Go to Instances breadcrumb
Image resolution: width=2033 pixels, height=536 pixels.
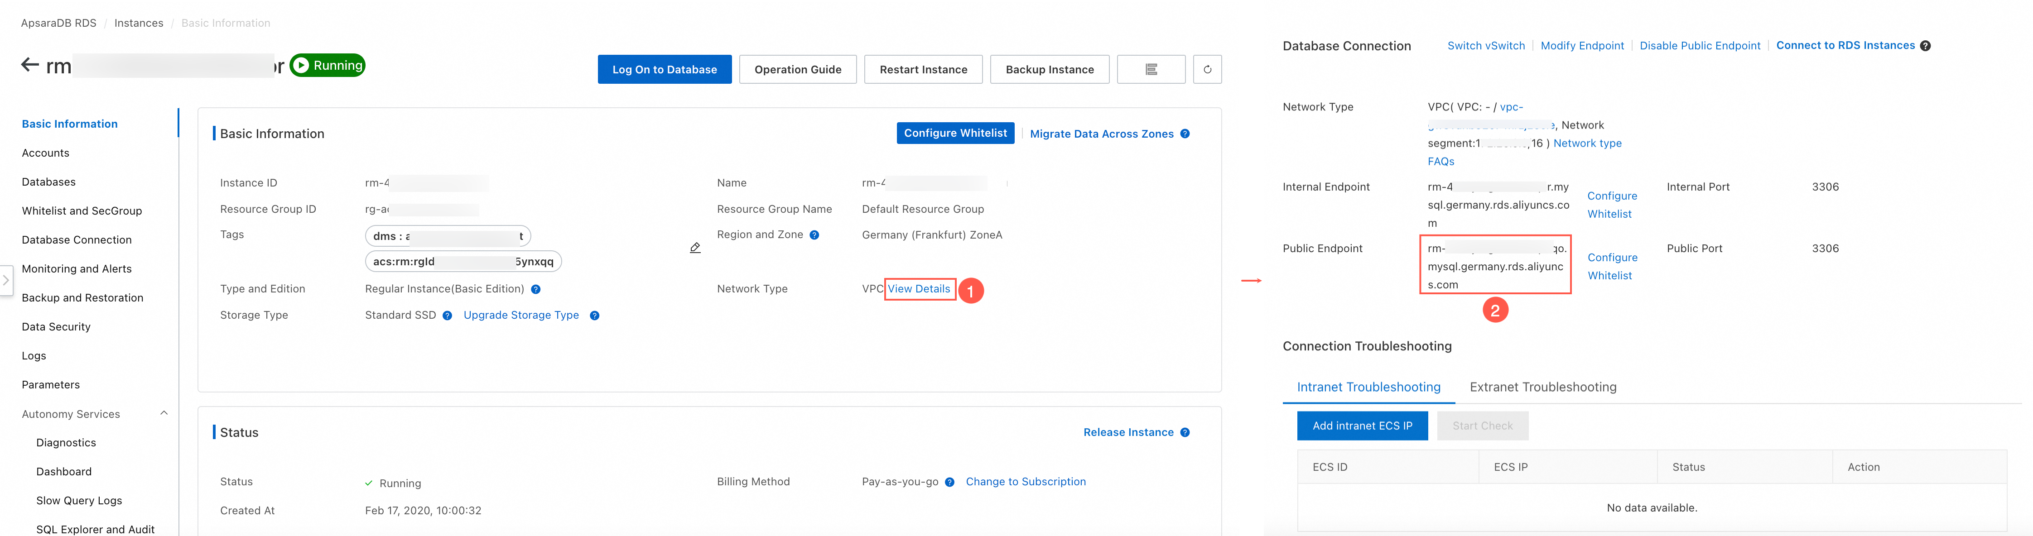pyautogui.click(x=139, y=23)
